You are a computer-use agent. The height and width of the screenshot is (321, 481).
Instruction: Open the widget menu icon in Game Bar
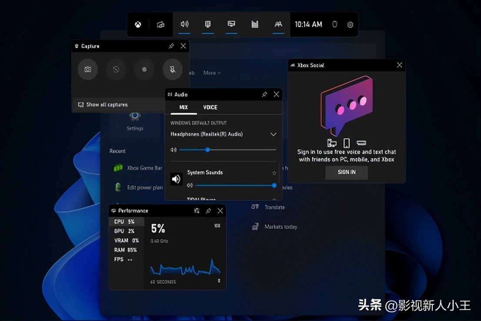pos(161,24)
